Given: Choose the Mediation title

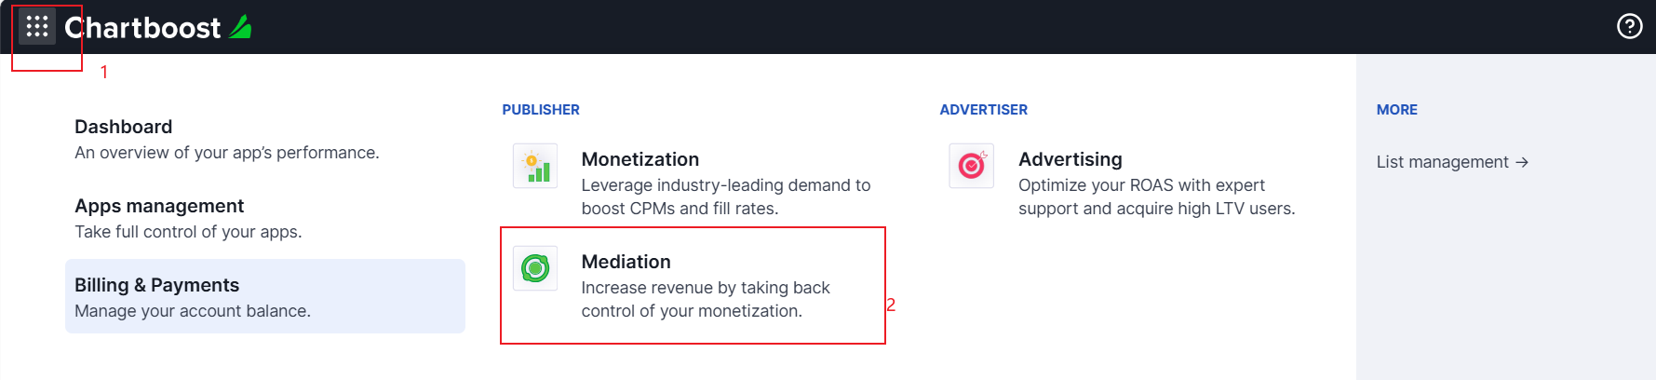Looking at the screenshot, I should point(626,262).
